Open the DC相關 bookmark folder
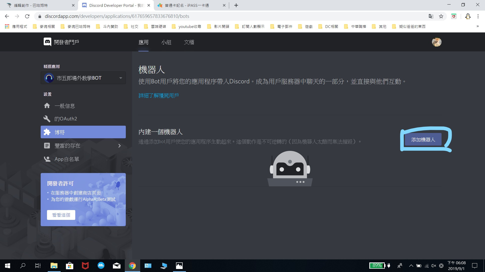Viewport: 485px width, 272px height. pos(328,26)
